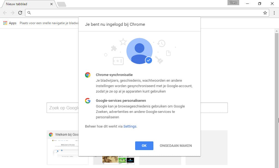This screenshot has width=279, height=168.
Task: Bookmark this page with the star icon
Action: [265, 13]
